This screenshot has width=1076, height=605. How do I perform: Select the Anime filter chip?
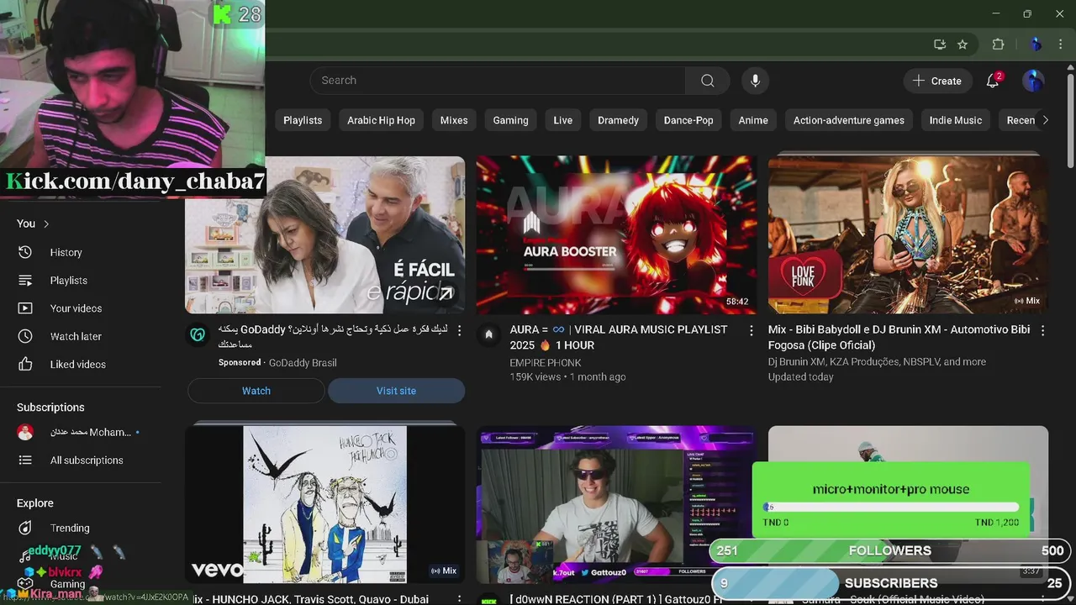753,120
